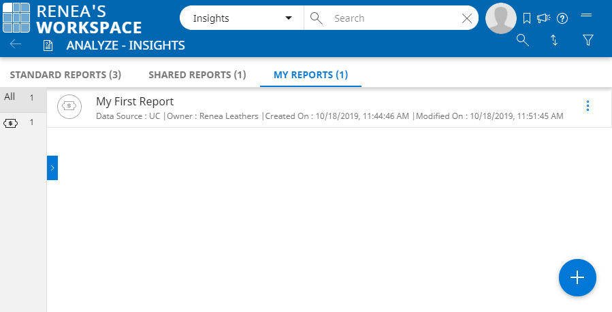Click the sort arrows icon
The height and width of the screenshot is (312, 612).
[554, 40]
